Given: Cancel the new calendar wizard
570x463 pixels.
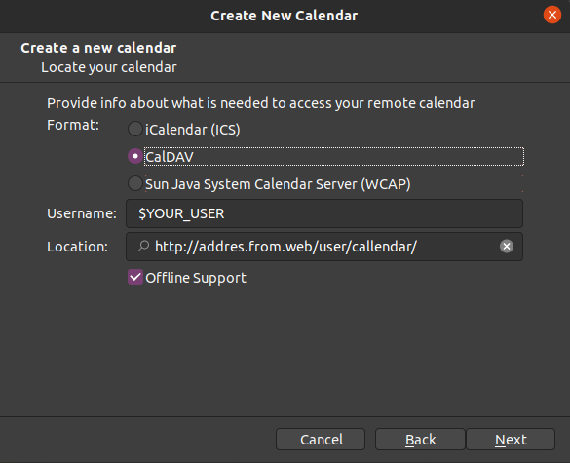Looking at the screenshot, I should pyautogui.click(x=321, y=440).
